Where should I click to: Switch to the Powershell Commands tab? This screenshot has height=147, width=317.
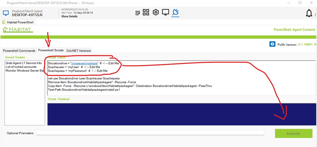coord(19,51)
